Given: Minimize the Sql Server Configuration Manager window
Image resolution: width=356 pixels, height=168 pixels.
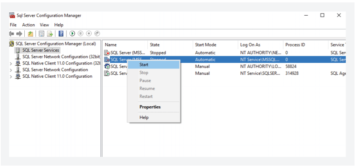Looking at the screenshot, I should tap(306, 15).
